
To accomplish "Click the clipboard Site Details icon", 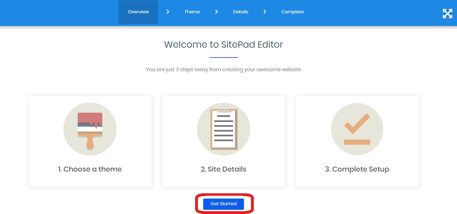I will click(x=224, y=129).
